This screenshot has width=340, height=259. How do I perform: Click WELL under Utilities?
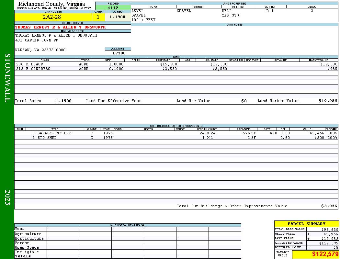(227, 11)
